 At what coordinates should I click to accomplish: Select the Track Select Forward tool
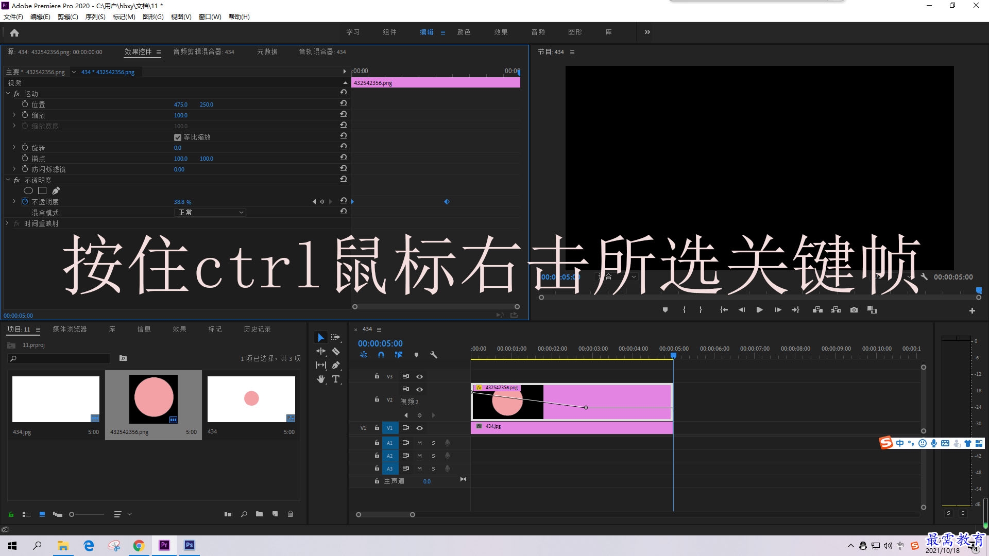[x=336, y=338]
